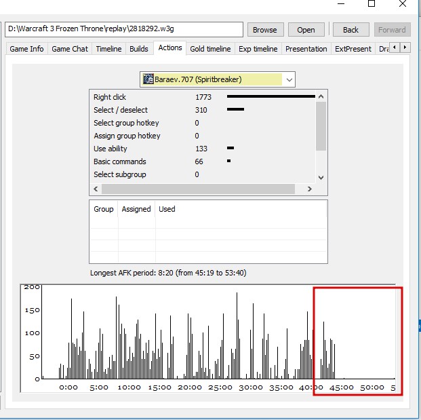Image resolution: width=421 pixels, height=420 pixels.
Task: Click the 20:00 mark on APM chart
Action: pos(190,387)
